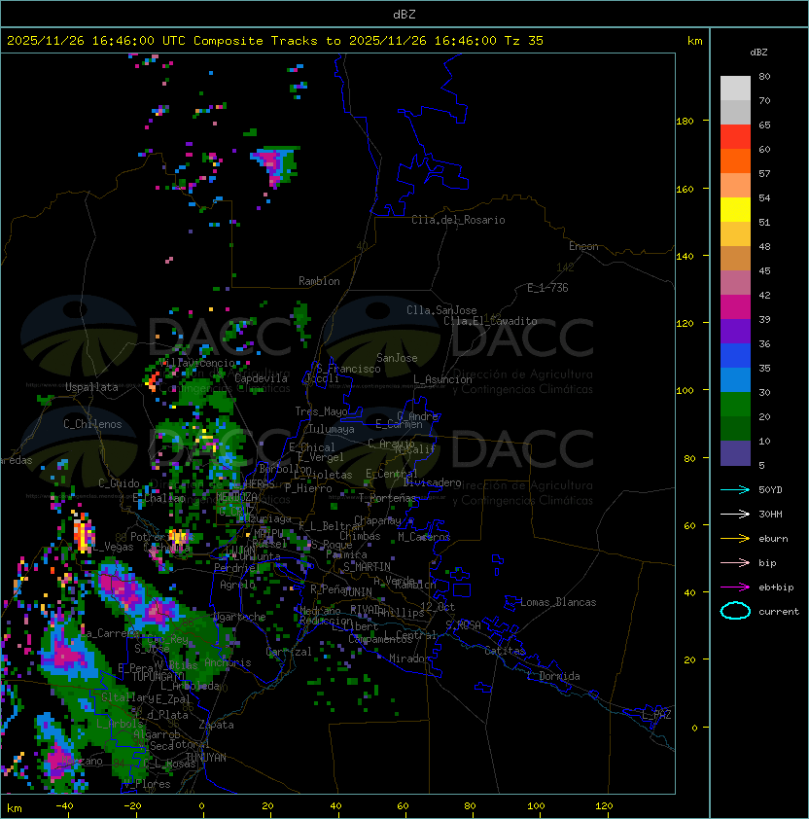Screen dimensions: 809x819
Task: Click the 'L_PAZ' label at map edge
Action: tap(656, 715)
